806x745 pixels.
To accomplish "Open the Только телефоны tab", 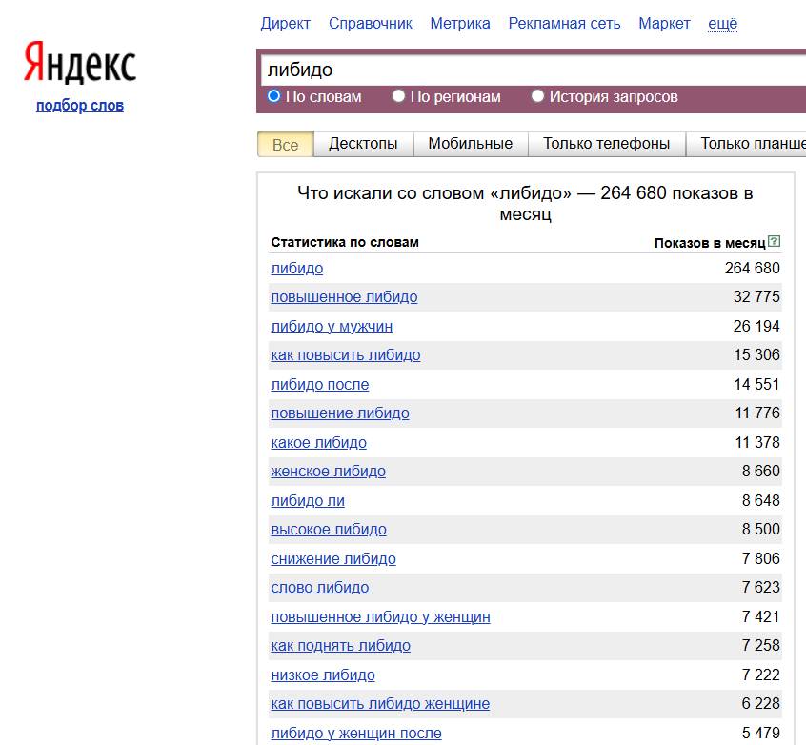I will pyautogui.click(x=606, y=144).
